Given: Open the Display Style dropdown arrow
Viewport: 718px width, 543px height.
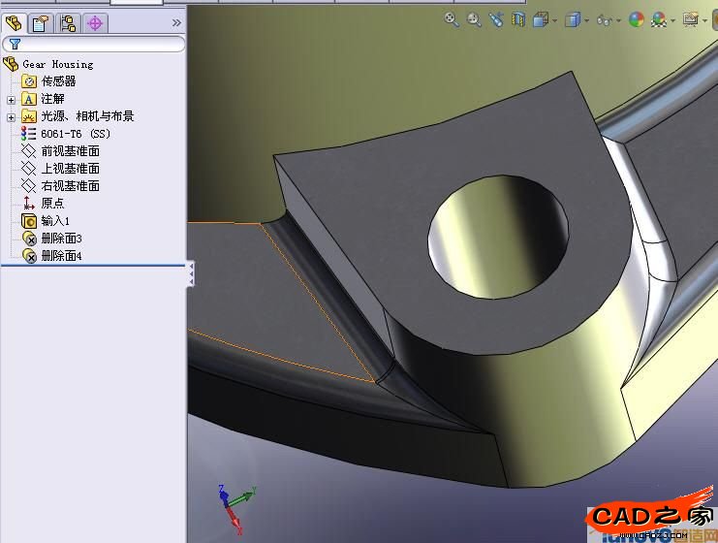Looking at the screenshot, I should pyautogui.click(x=586, y=20).
